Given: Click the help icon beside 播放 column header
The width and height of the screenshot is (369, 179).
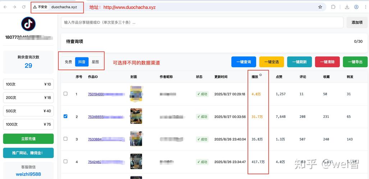Looking at the screenshot, I should coord(260,75).
